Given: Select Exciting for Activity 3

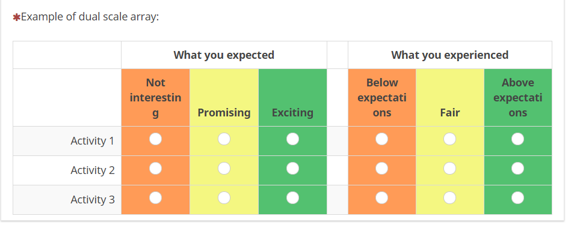Looking at the screenshot, I should click(292, 198).
